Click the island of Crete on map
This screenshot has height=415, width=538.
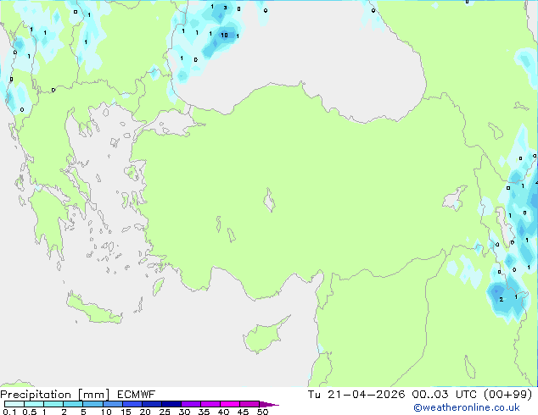92,310
